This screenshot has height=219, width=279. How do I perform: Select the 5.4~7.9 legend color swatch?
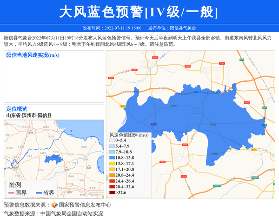(x=112, y=146)
